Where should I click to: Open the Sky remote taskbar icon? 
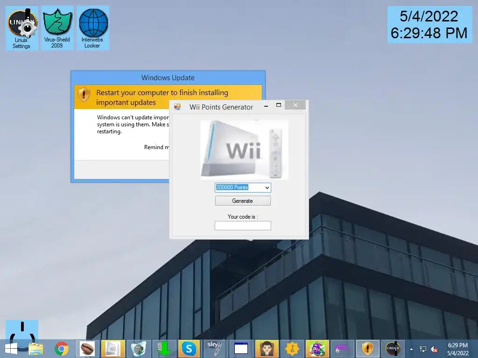point(215,349)
